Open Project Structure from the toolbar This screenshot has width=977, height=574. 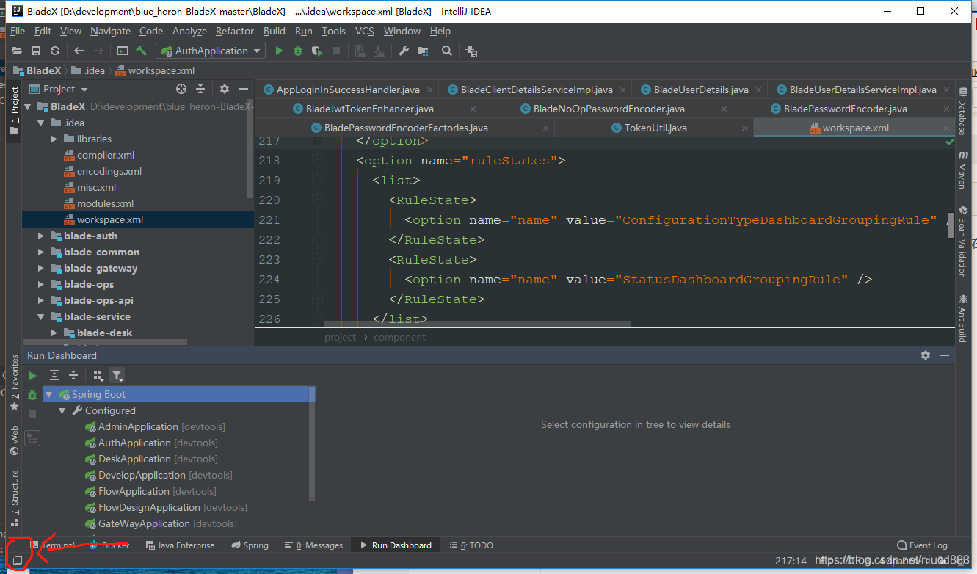click(x=423, y=51)
